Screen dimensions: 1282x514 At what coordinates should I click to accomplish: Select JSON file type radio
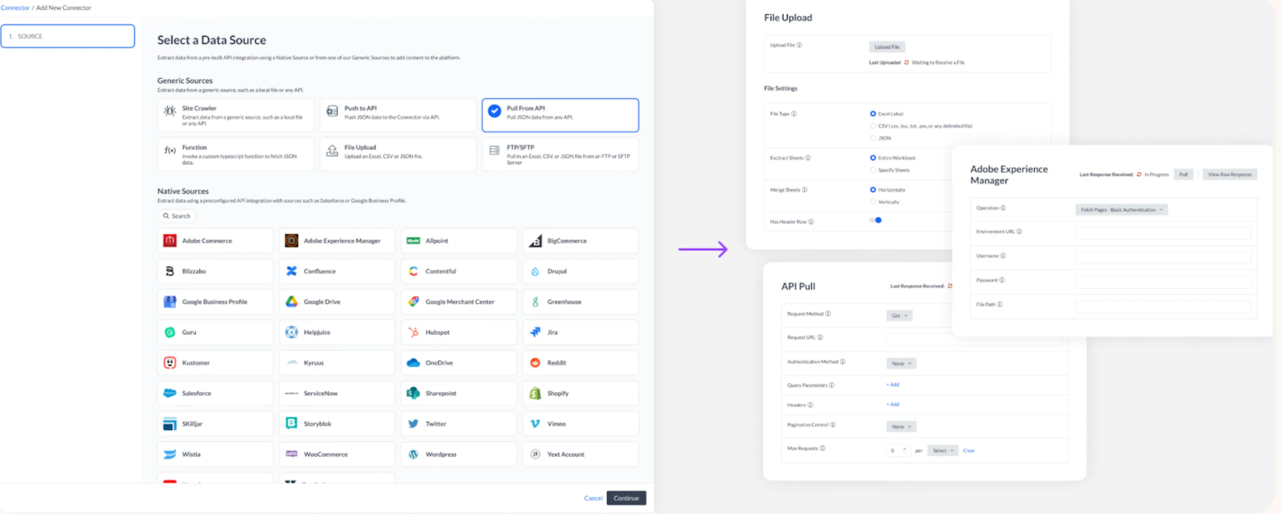[873, 138]
